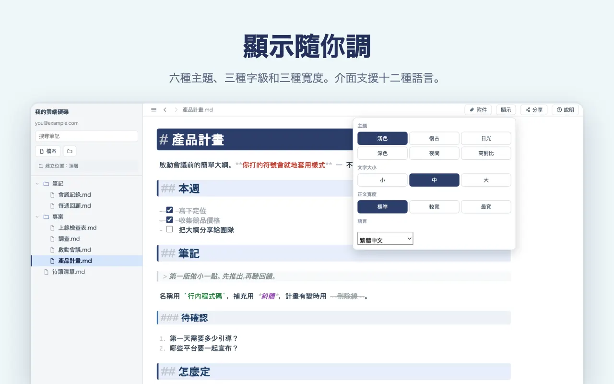The image size is (614, 384).
Task: Select the 復古 theme
Action: click(434, 138)
